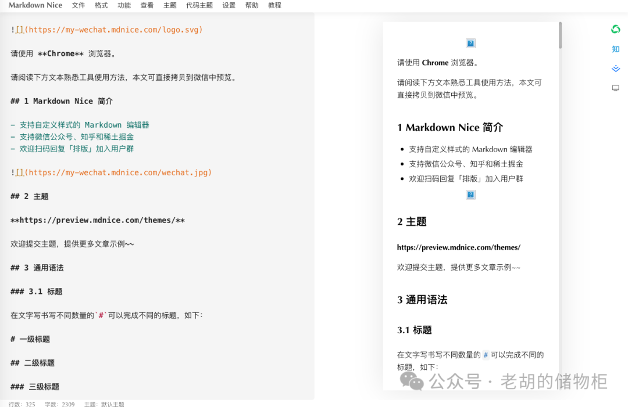The image size is (628, 407).
Task: Open the 设置 menu
Action: click(229, 5)
